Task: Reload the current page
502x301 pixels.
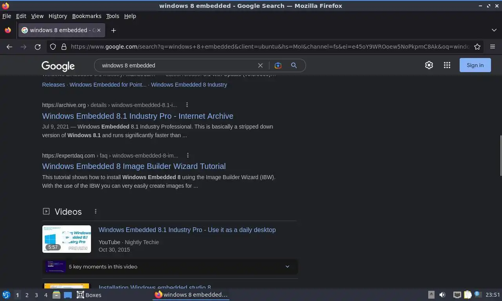Action: (38, 47)
